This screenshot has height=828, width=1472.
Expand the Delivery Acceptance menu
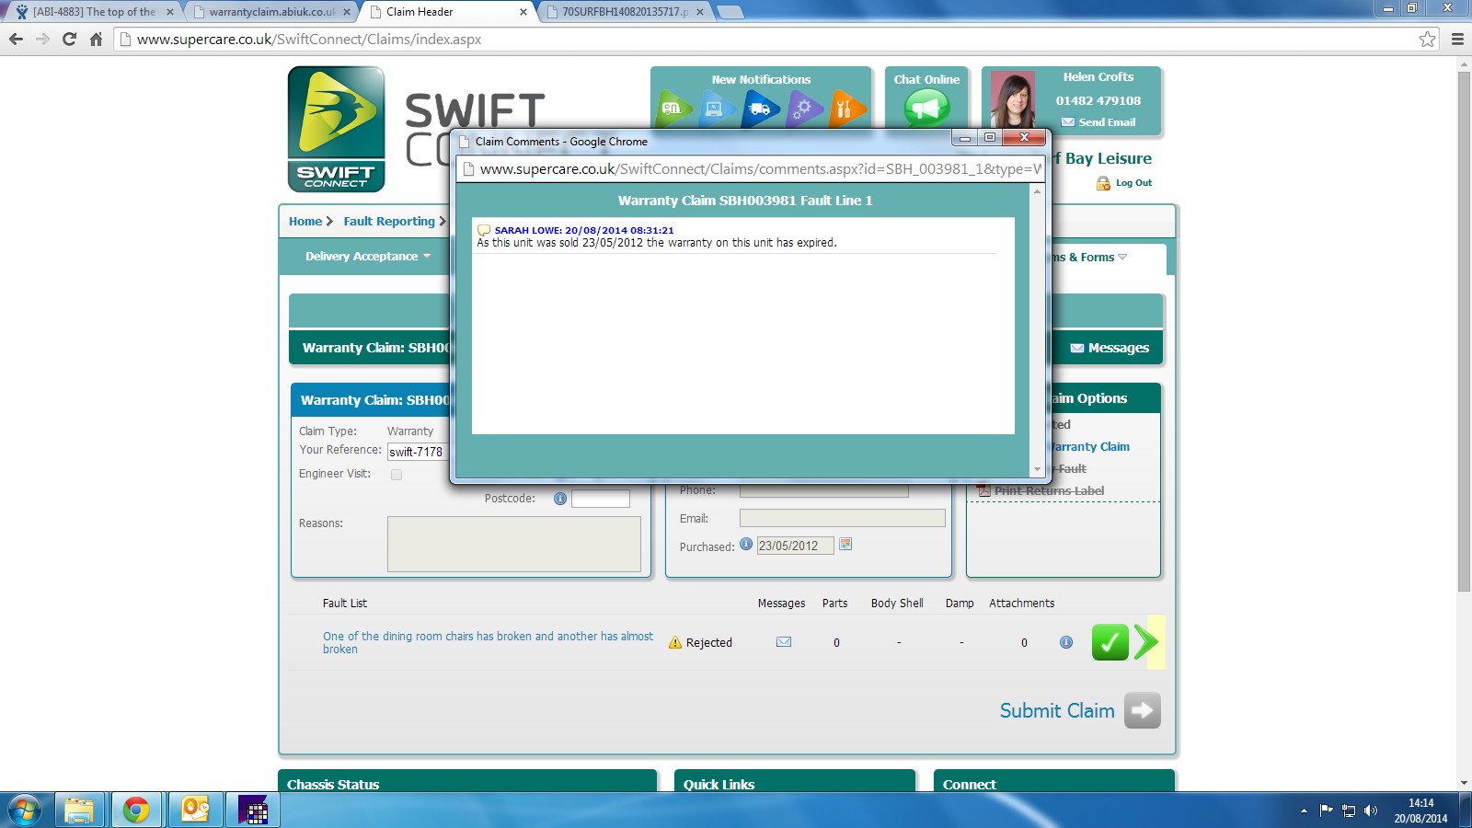pos(368,257)
